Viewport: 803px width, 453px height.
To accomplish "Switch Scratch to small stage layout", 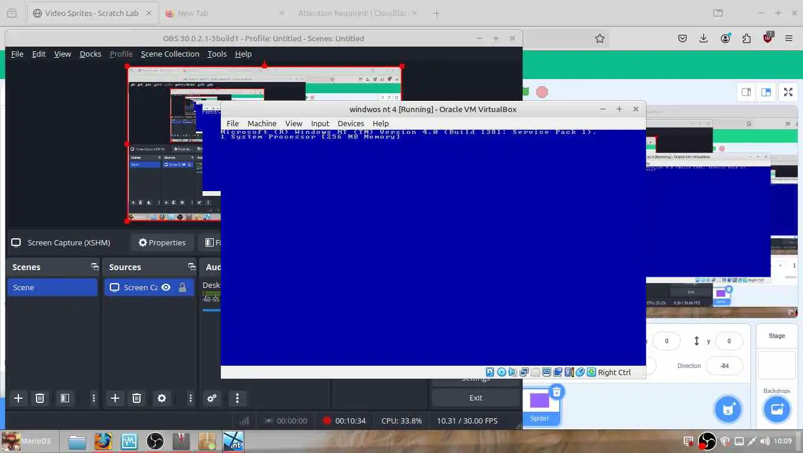I will coord(746,92).
